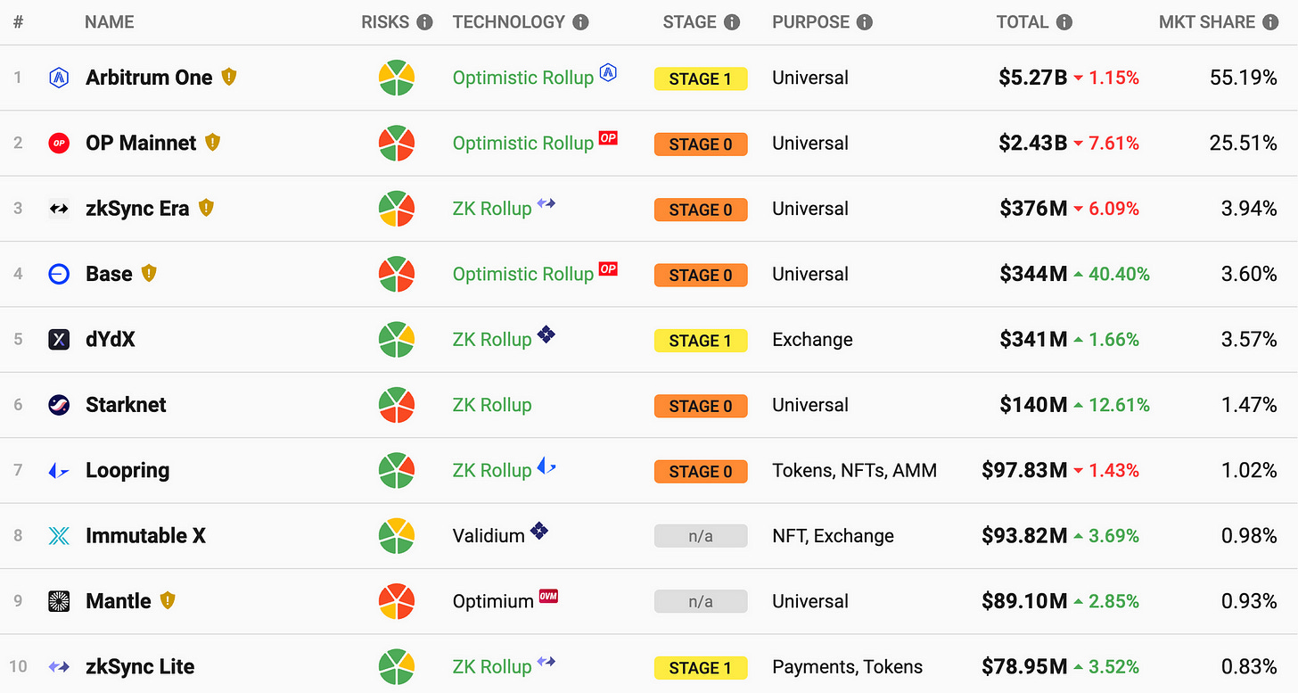Click the Starknet logo icon
1298x693 pixels.
click(x=59, y=405)
